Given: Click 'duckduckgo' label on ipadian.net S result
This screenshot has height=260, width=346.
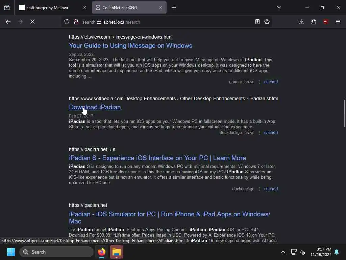Looking at the screenshot, I should [x=243, y=189].
